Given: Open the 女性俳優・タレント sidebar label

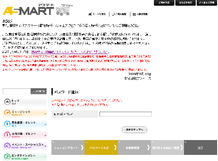Looking at the screenshot, I should 24,134.
